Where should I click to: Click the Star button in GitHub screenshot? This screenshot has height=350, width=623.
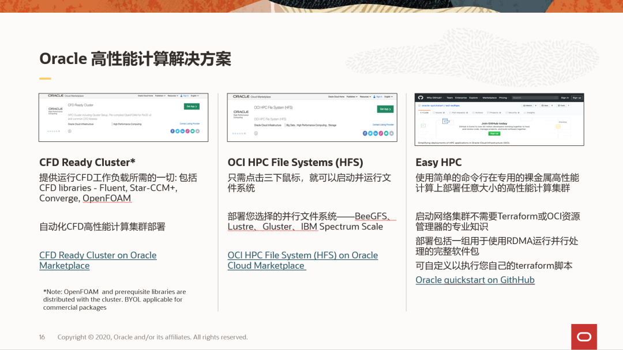point(545,106)
